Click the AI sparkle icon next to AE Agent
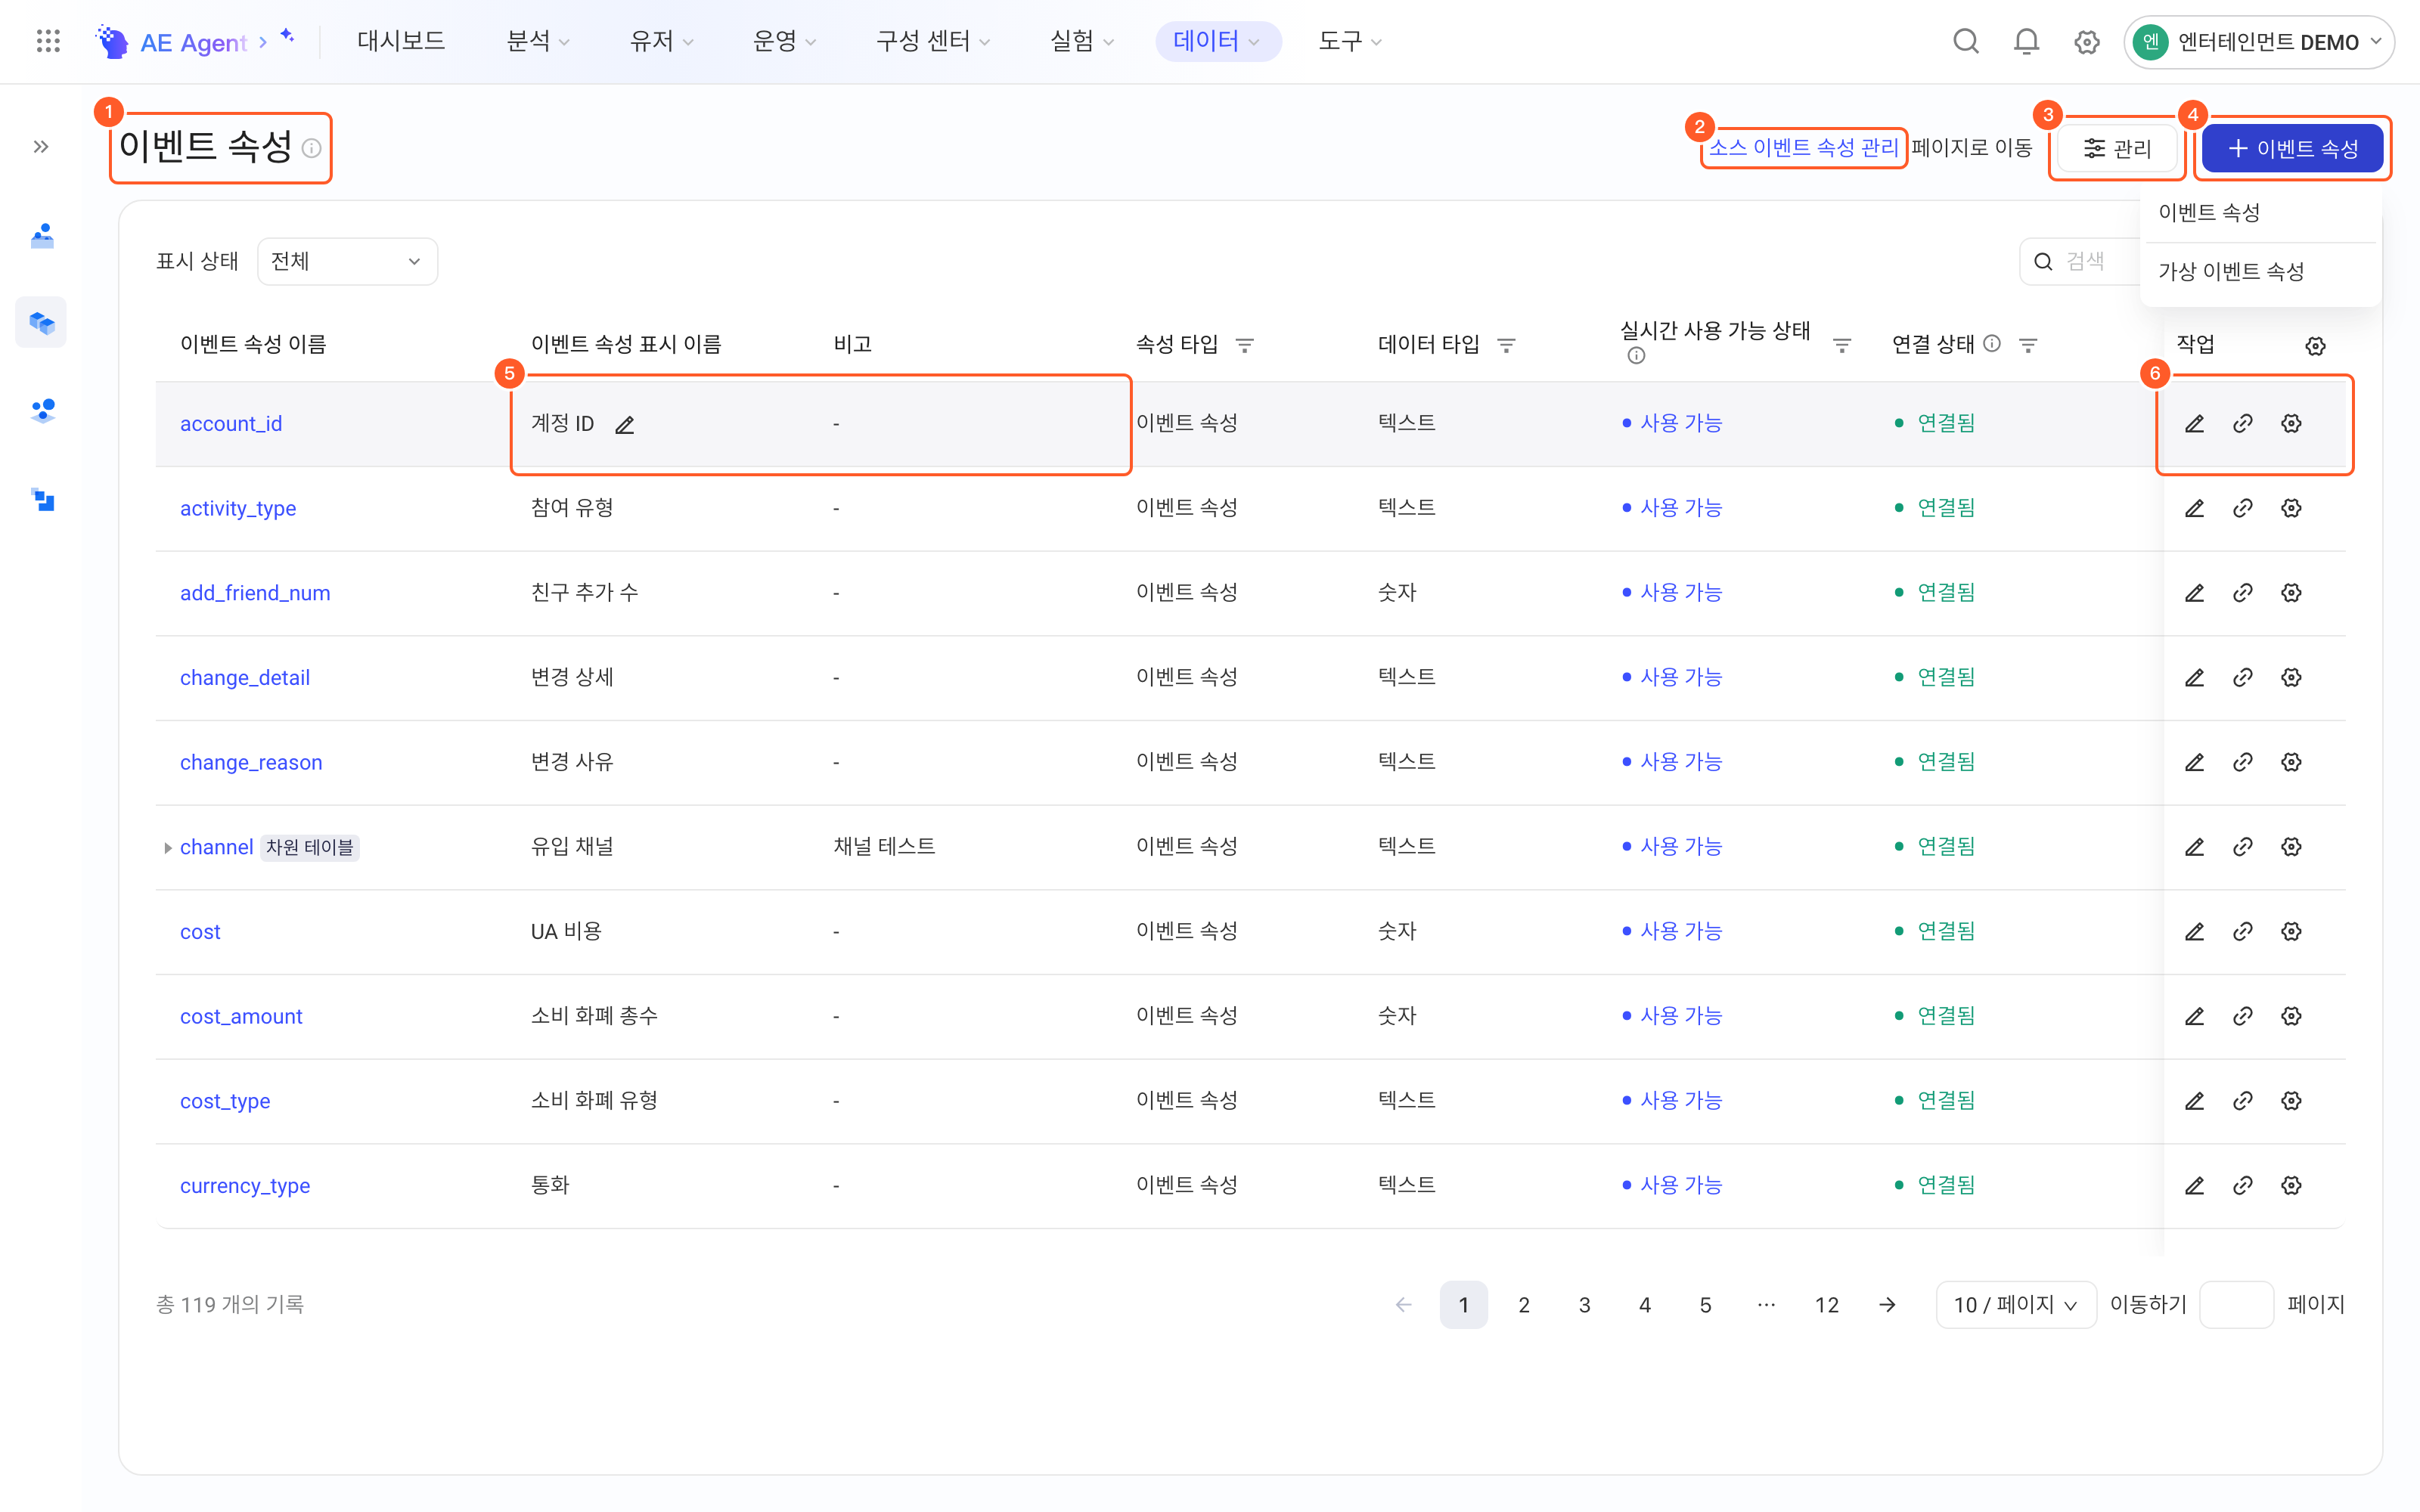This screenshot has height=1512, width=2420. [x=288, y=36]
